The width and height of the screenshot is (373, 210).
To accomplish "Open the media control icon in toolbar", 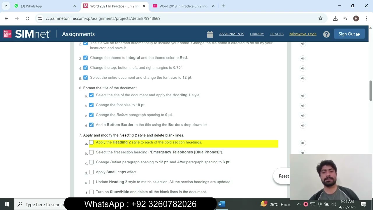I will pos(346,18).
